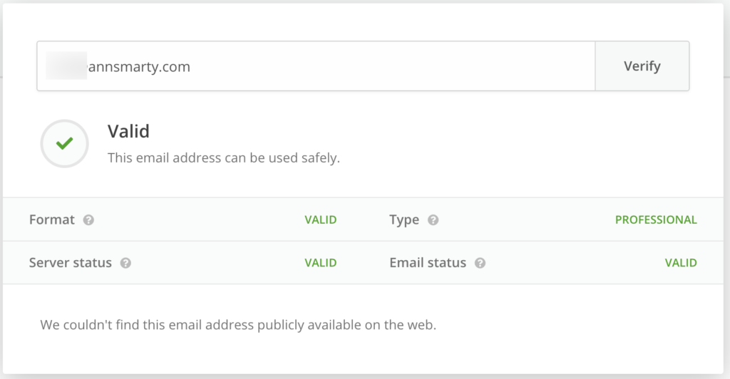Image resolution: width=730 pixels, height=379 pixels.
Task: Click the PROFESSIONAL type value
Action: pyautogui.click(x=656, y=220)
